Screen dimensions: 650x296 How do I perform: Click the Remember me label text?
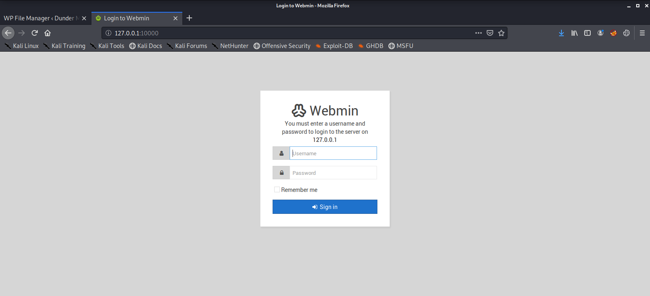point(299,190)
